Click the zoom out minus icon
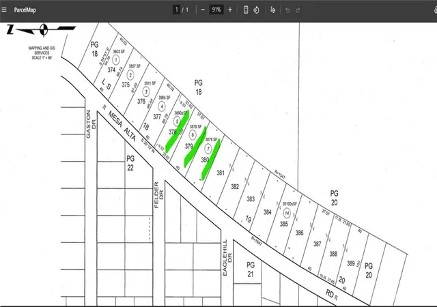This screenshot has height=307, width=437. (x=203, y=10)
